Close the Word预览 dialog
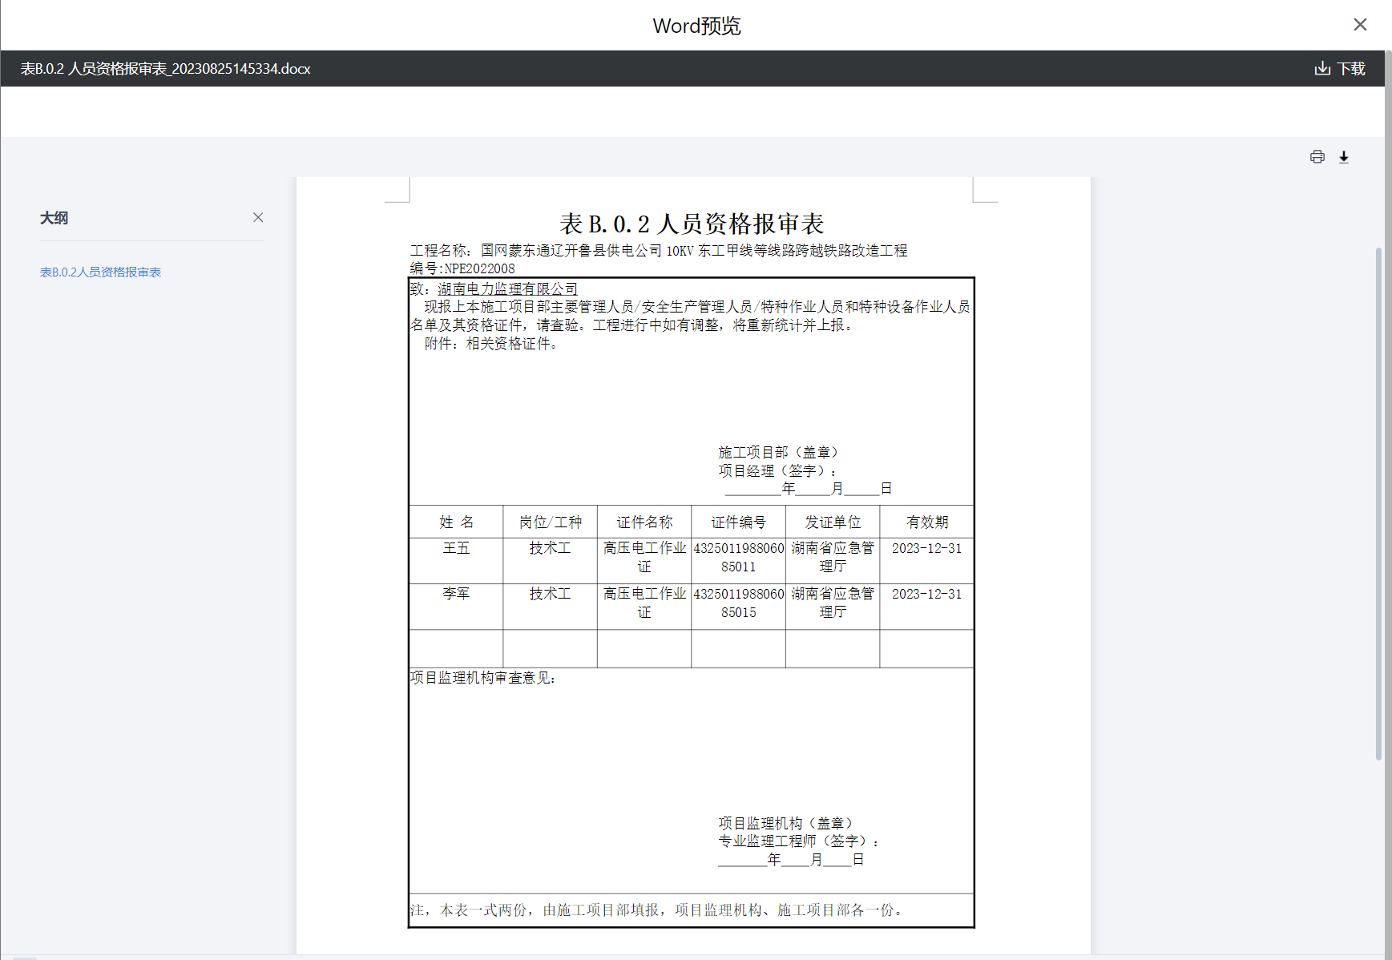Viewport: 1392px width, 960px height. pos(1360,25)
